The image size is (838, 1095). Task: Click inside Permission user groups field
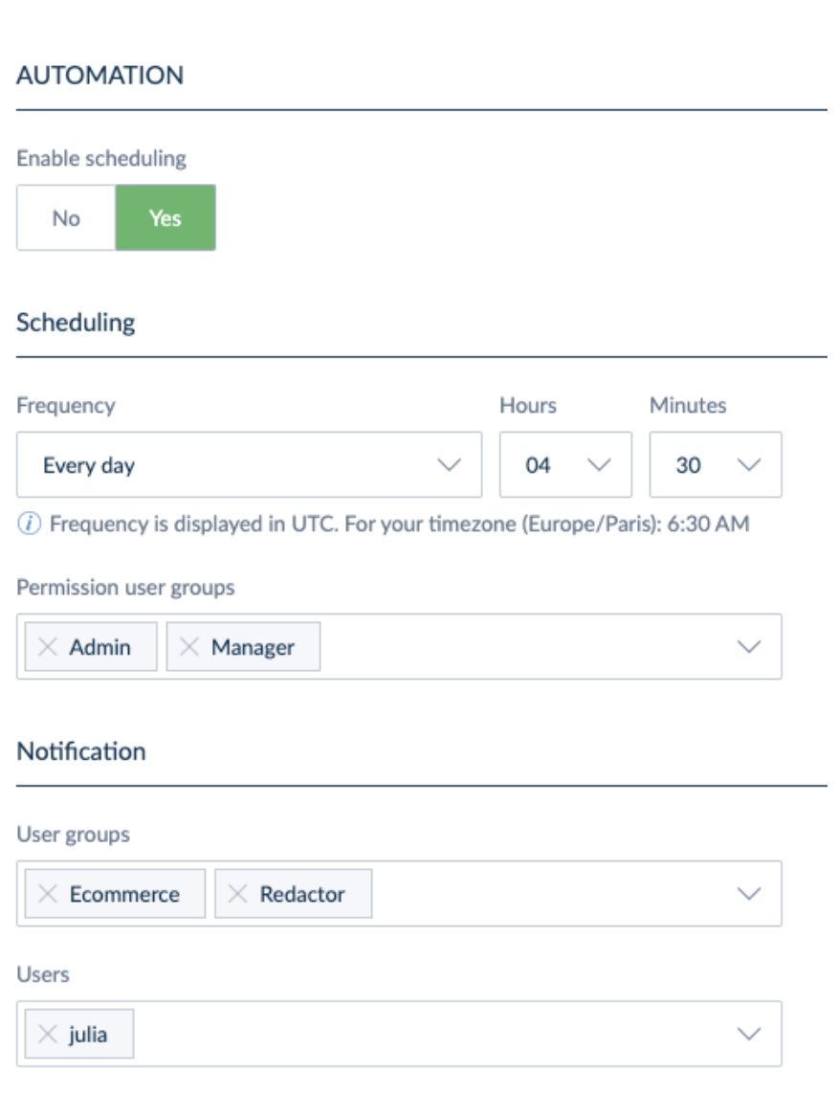click(526, 647)
